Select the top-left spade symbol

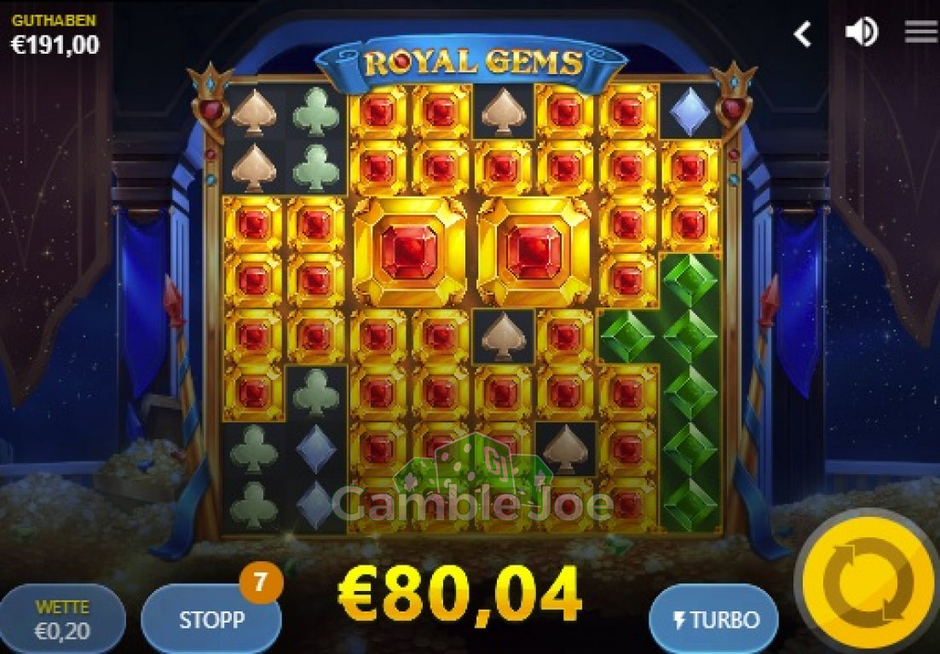pyautogui.click(x=254, y=112)
